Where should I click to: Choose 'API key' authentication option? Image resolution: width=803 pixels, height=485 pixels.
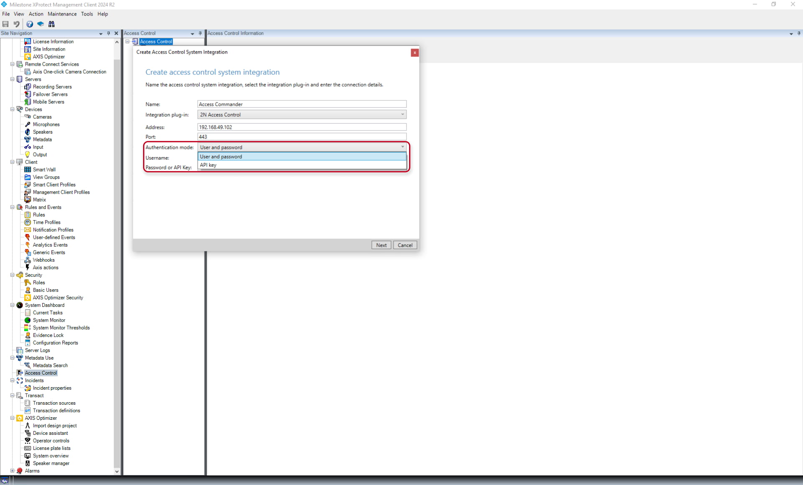pos(302,165)
